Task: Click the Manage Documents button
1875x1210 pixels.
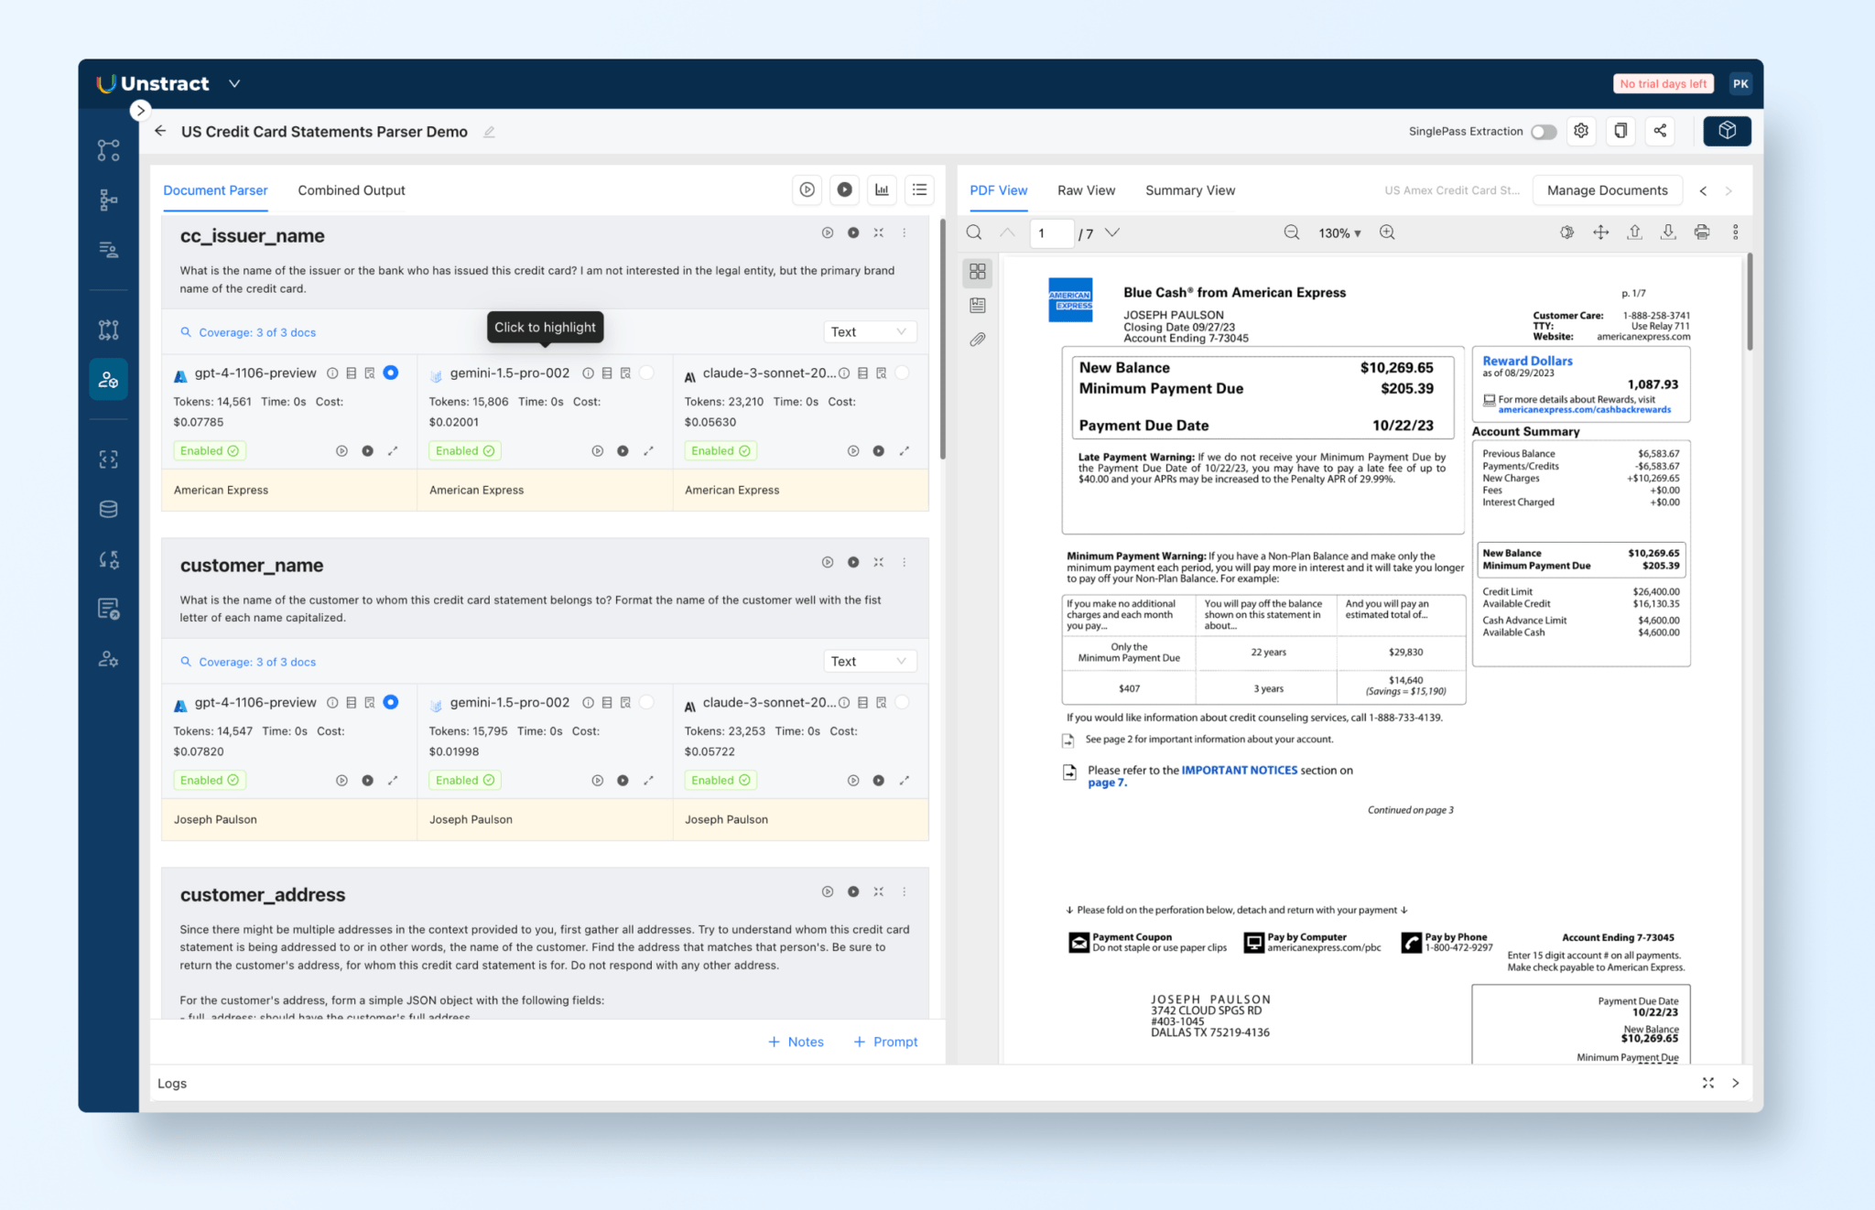Action: (x=1607, y=190)
